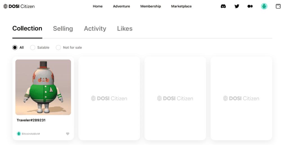
Task: Switch to the Activity tab
Action: click(x=95, y=29)
